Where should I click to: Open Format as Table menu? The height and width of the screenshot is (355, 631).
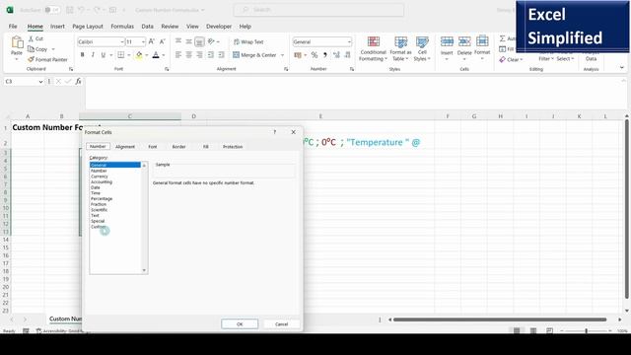click(x=400, y=48)
